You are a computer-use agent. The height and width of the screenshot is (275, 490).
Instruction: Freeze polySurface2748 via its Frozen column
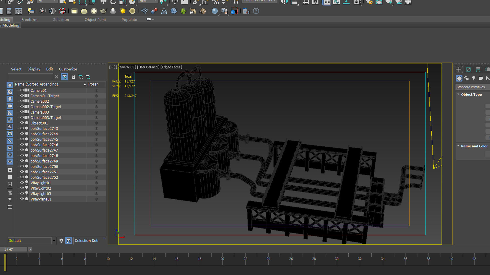tap(96, 156)
